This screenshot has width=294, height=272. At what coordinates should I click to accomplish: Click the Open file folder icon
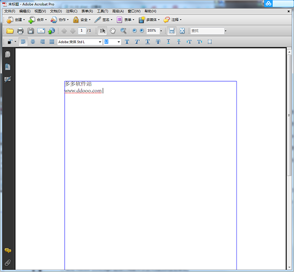tap(9, 31)
